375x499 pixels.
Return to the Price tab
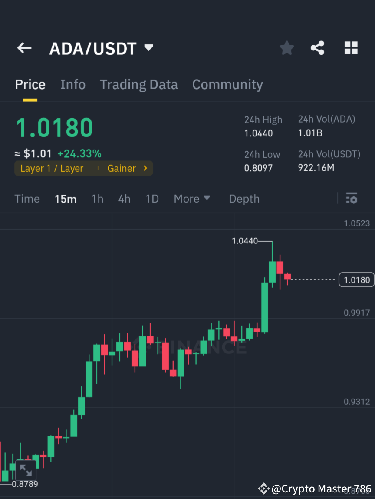click(30, 84)
